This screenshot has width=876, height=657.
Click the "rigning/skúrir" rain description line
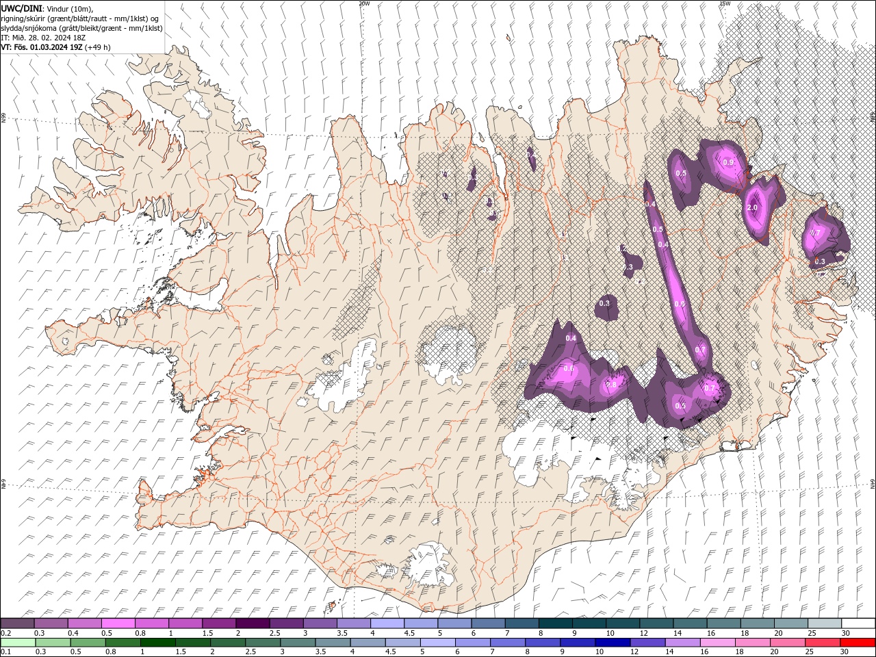click(81, 18)
